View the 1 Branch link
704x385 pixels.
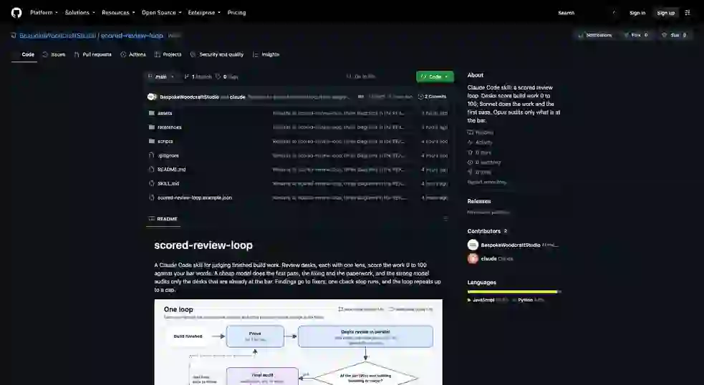198,77
